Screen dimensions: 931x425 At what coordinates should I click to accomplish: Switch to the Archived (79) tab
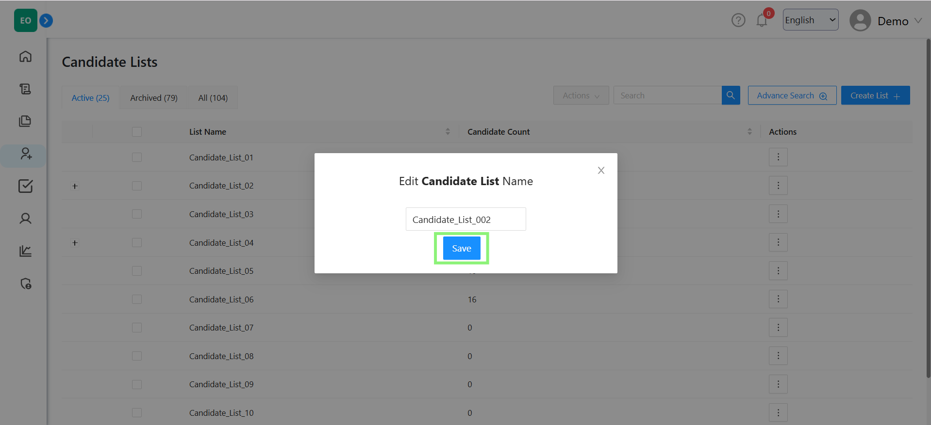point(154,98)
